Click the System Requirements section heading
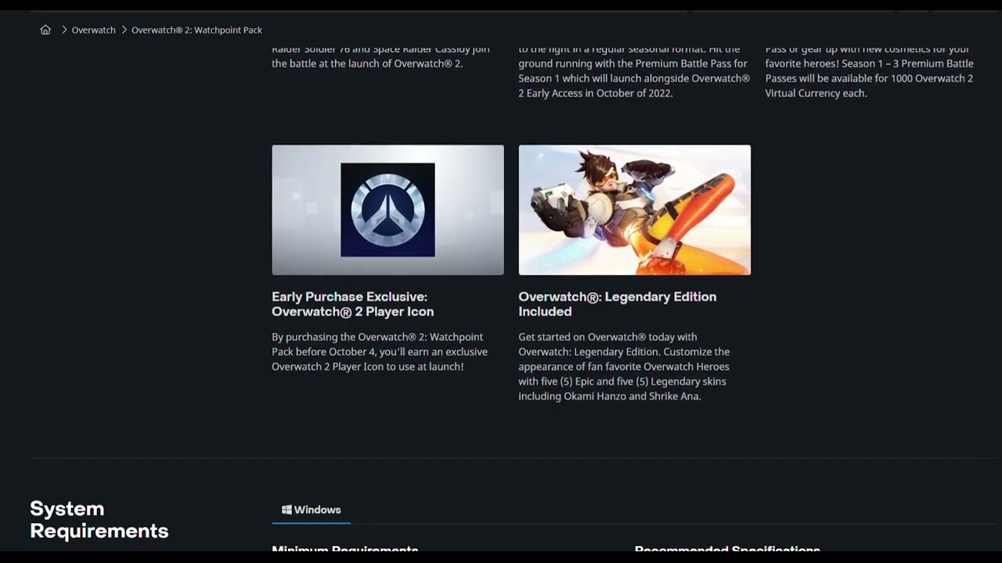 pyautogui.click(x=99, y=519)
